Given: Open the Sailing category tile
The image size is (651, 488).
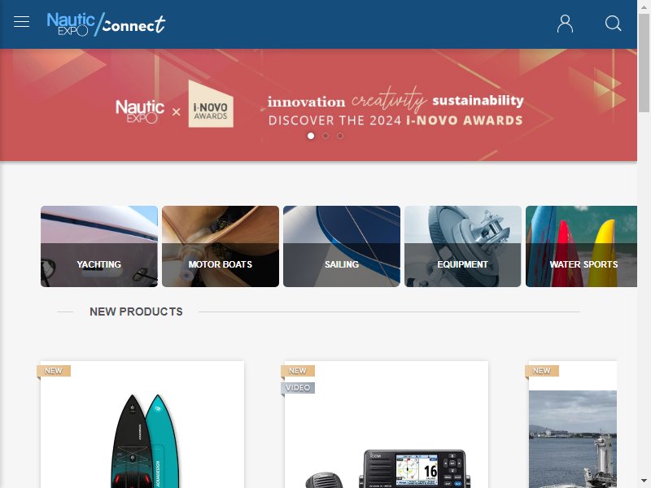Looking at the screenshot, I should click(342, 246).
